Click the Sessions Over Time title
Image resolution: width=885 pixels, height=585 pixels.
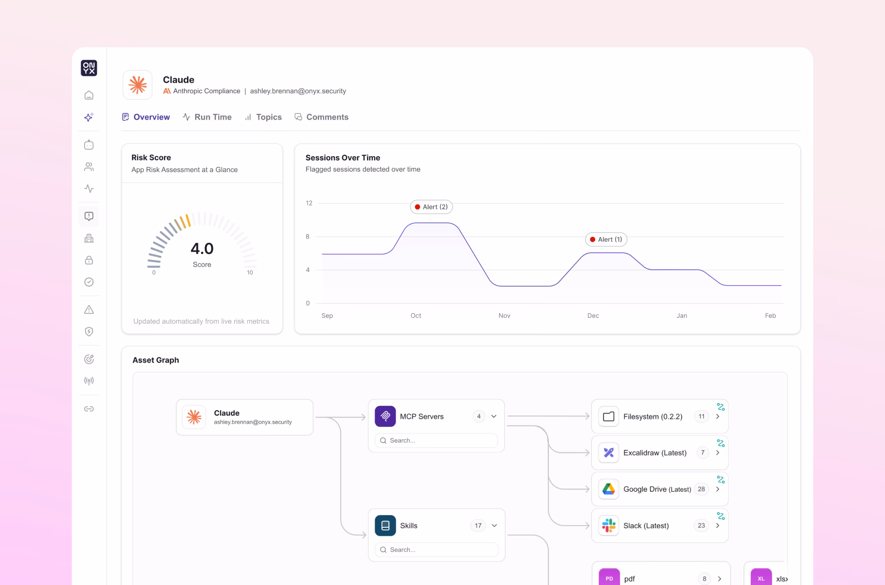343,157
